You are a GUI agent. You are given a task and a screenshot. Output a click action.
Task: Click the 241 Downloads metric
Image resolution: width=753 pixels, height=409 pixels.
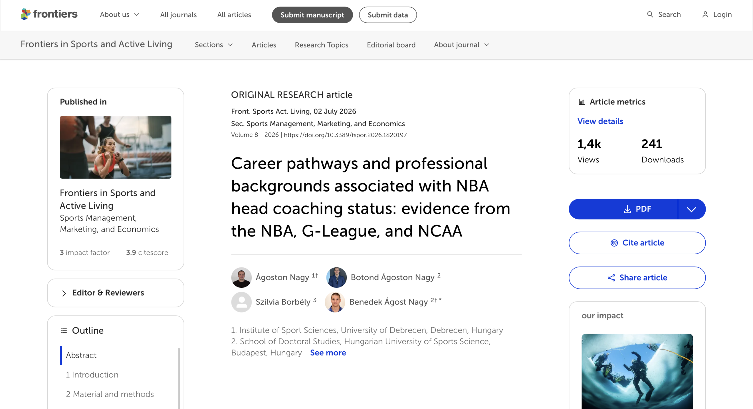[x=662, y=151]
